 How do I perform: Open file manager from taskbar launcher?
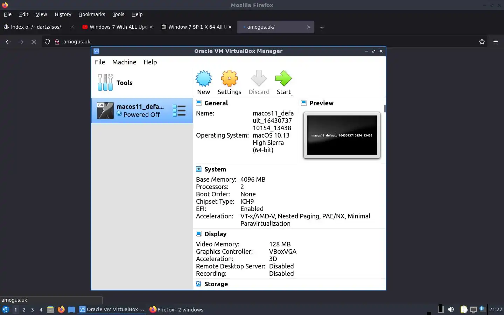[x=50, y=309]
